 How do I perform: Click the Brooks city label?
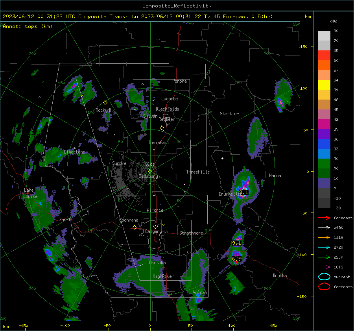[280, 276]
